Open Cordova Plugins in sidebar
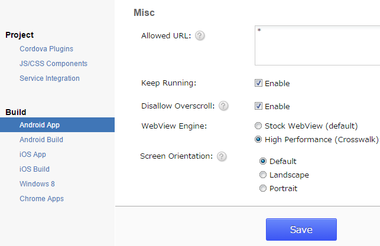This screenshot has width=380, height=246. (46, 49)
